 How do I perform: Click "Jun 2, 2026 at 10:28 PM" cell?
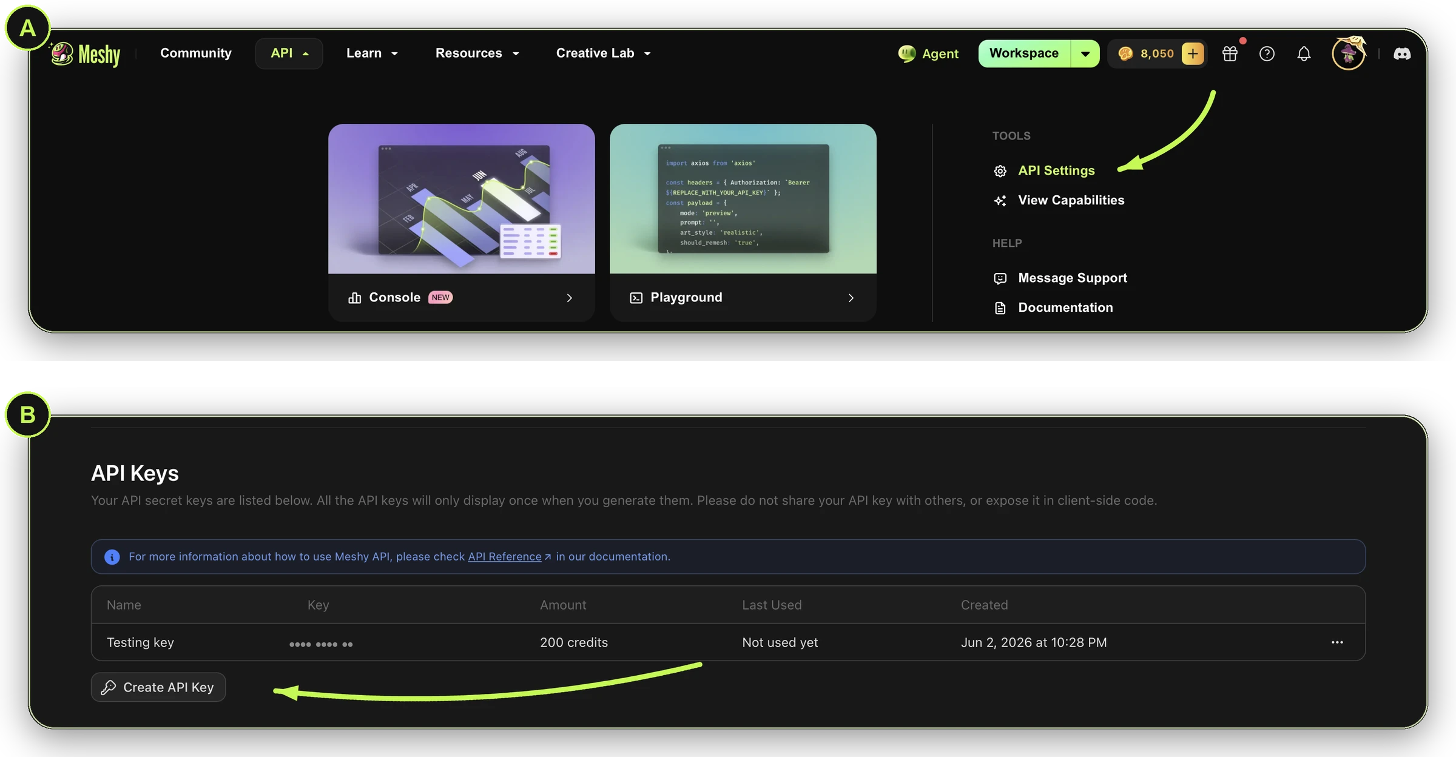[x=1034, y=642]
